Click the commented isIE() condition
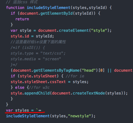Image resolution: width=133 pixels, height=123 pixels. [x=31, y=48]
